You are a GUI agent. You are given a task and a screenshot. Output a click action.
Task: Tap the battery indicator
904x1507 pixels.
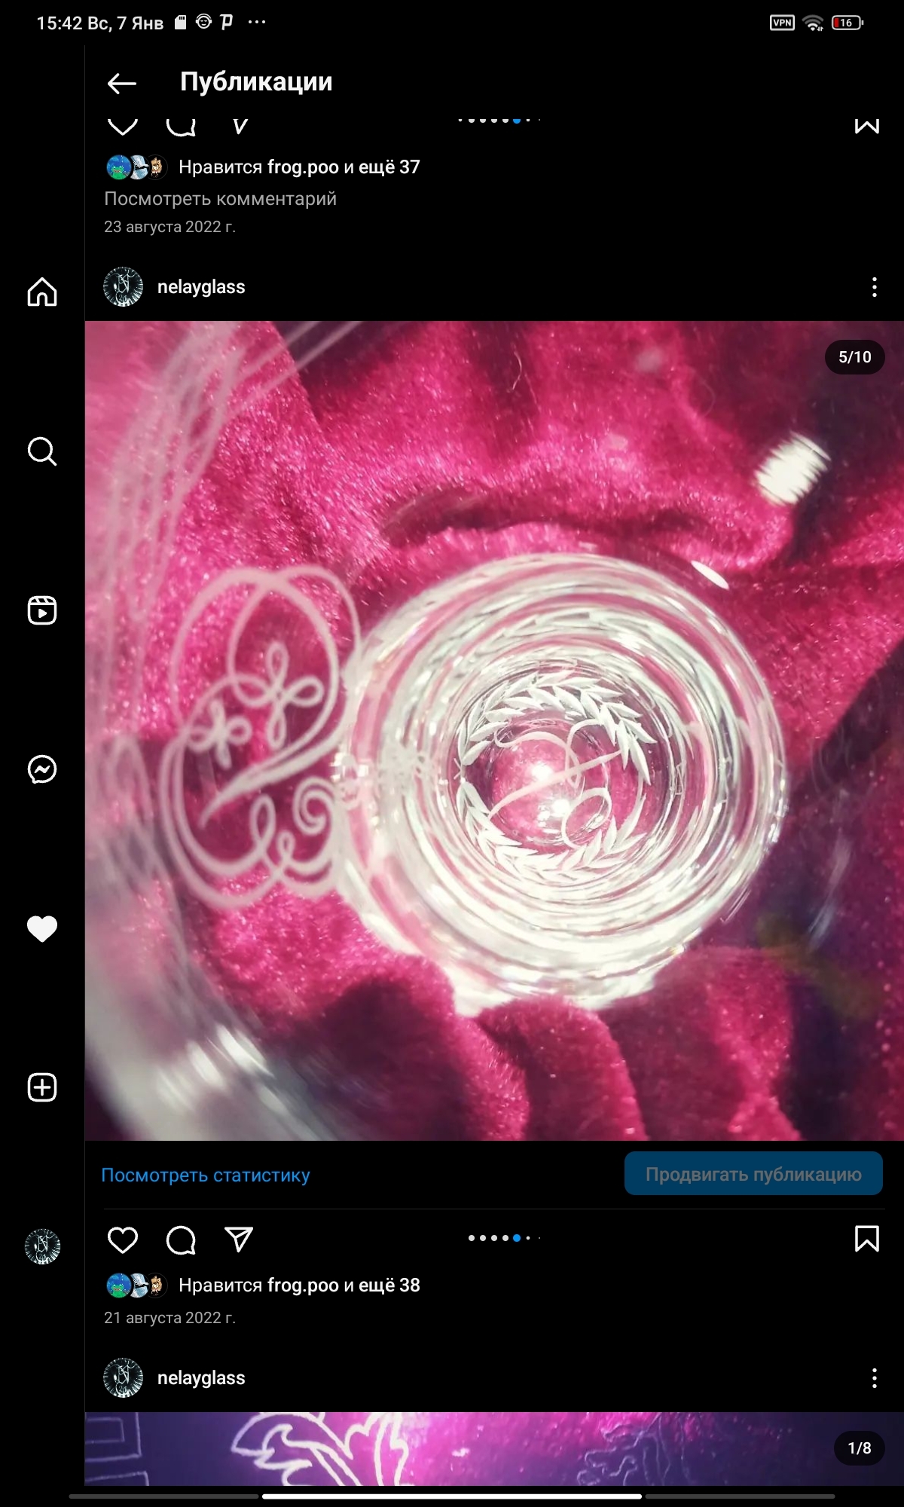847,23
